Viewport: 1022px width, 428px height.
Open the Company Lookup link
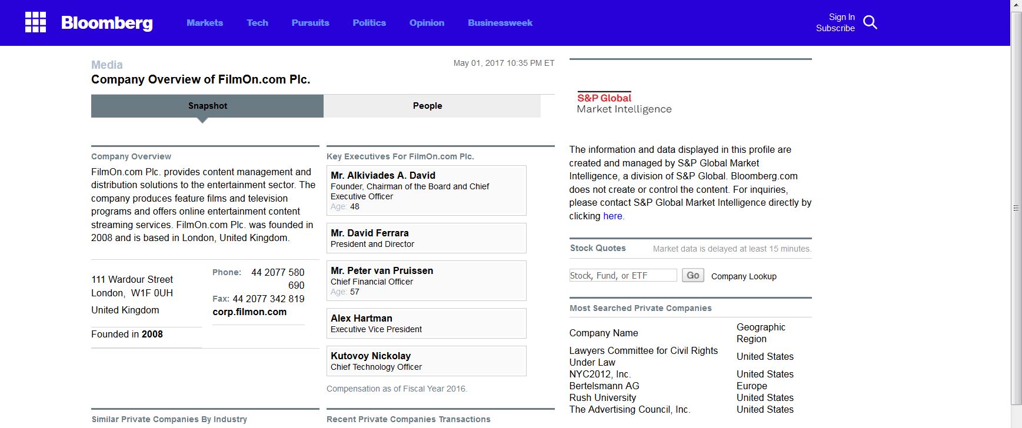pos(744,276)
